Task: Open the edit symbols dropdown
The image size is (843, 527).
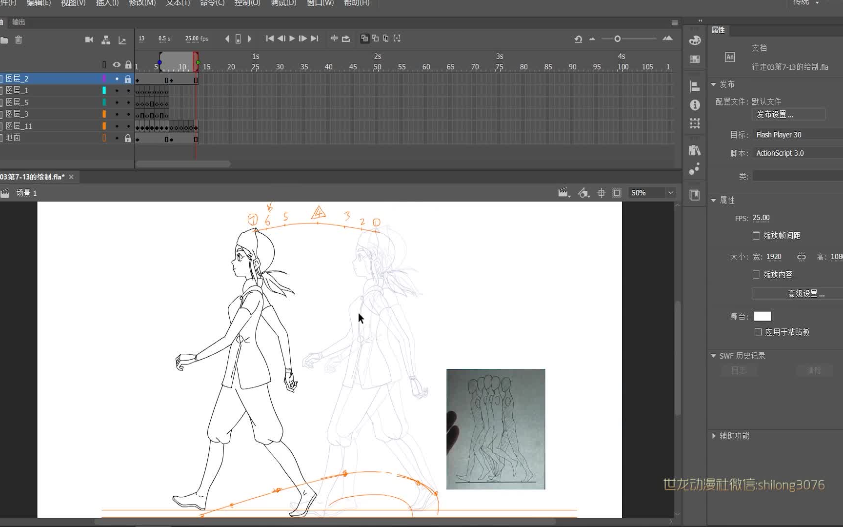Action: coord(583,193)
